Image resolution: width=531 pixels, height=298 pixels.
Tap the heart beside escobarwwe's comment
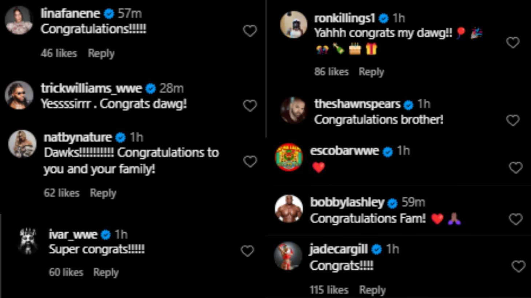click(x=515, y=167)
